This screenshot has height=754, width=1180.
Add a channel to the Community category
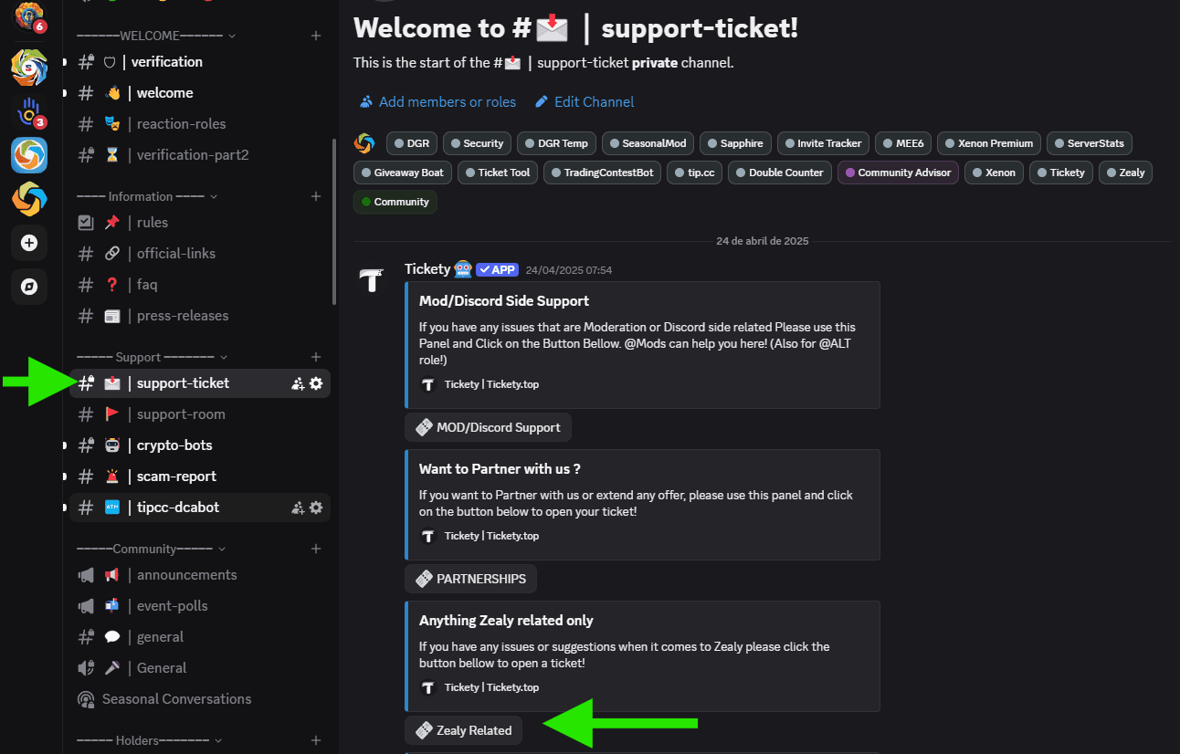click(316, 548)
